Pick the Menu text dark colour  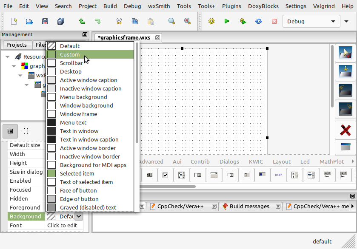point(90,122)
